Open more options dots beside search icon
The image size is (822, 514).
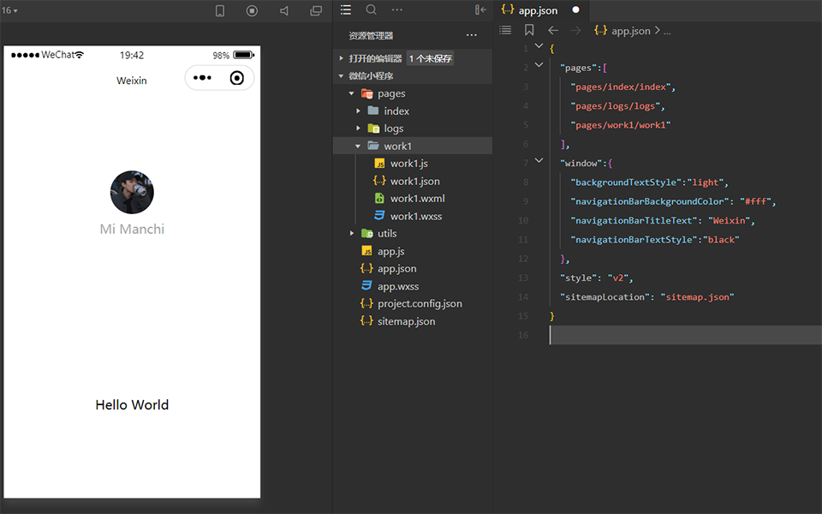tap(397, 9)
